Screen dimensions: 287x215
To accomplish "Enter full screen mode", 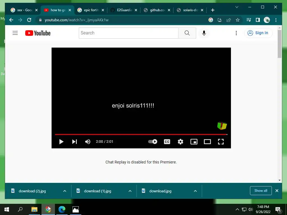I will (221, 142).
